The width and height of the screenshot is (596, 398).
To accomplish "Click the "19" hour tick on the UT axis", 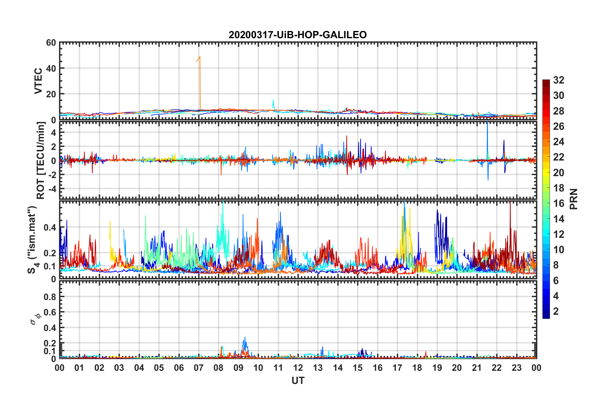I will (437, 368).
